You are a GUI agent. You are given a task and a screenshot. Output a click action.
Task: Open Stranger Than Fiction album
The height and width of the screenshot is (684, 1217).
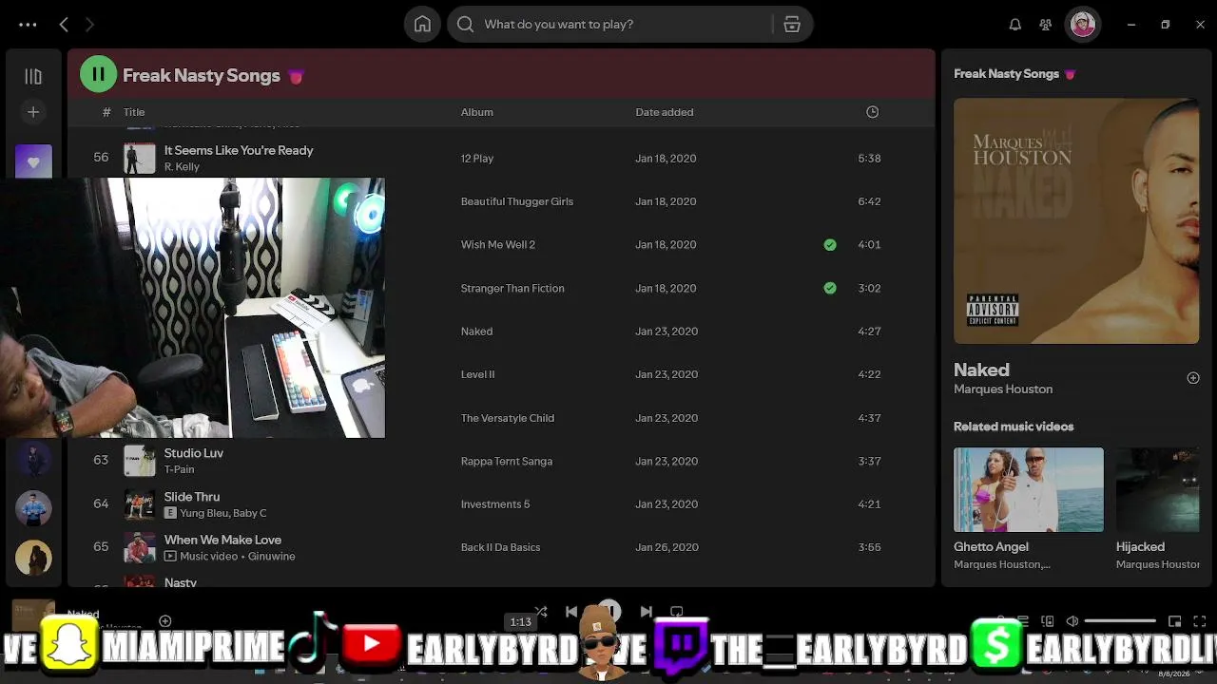(x=512, y=288)
